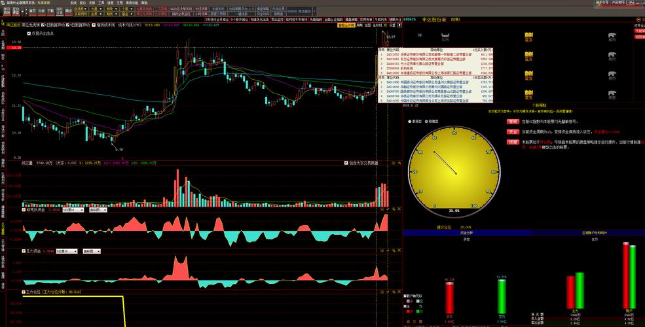Expand the 多股同列 dropdown
Viewport: 645px width, 327px height.
[x=80, y=14]
